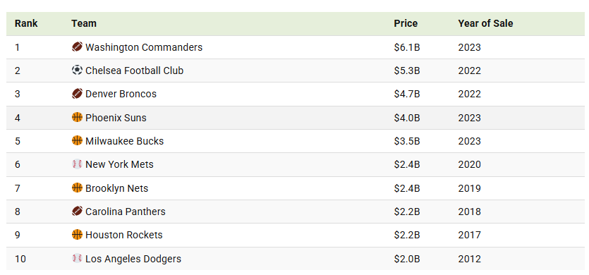Click the baseball icon beside New York Mets

coord(77,164)
